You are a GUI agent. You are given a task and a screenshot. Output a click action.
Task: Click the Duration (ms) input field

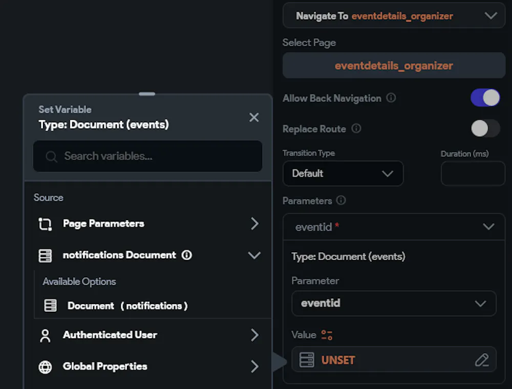473,174
